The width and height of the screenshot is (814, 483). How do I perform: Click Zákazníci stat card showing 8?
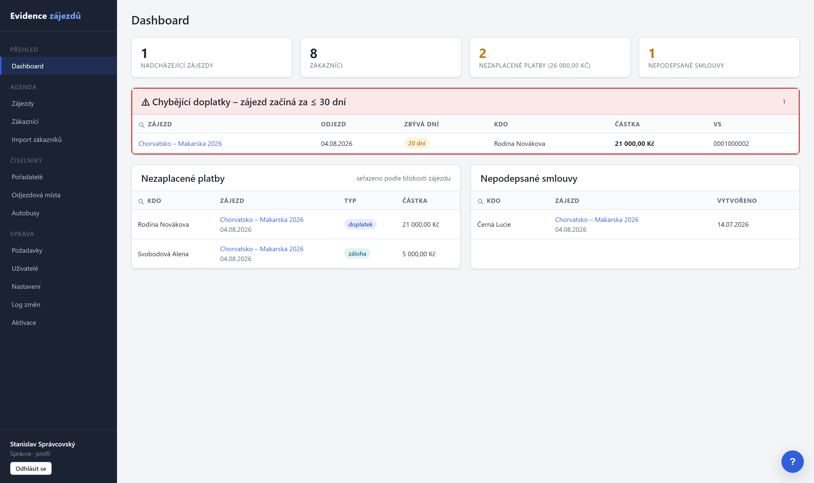pyautogui.click(x=381, y=57)
